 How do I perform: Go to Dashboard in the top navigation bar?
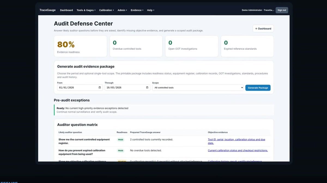(66, 10)
